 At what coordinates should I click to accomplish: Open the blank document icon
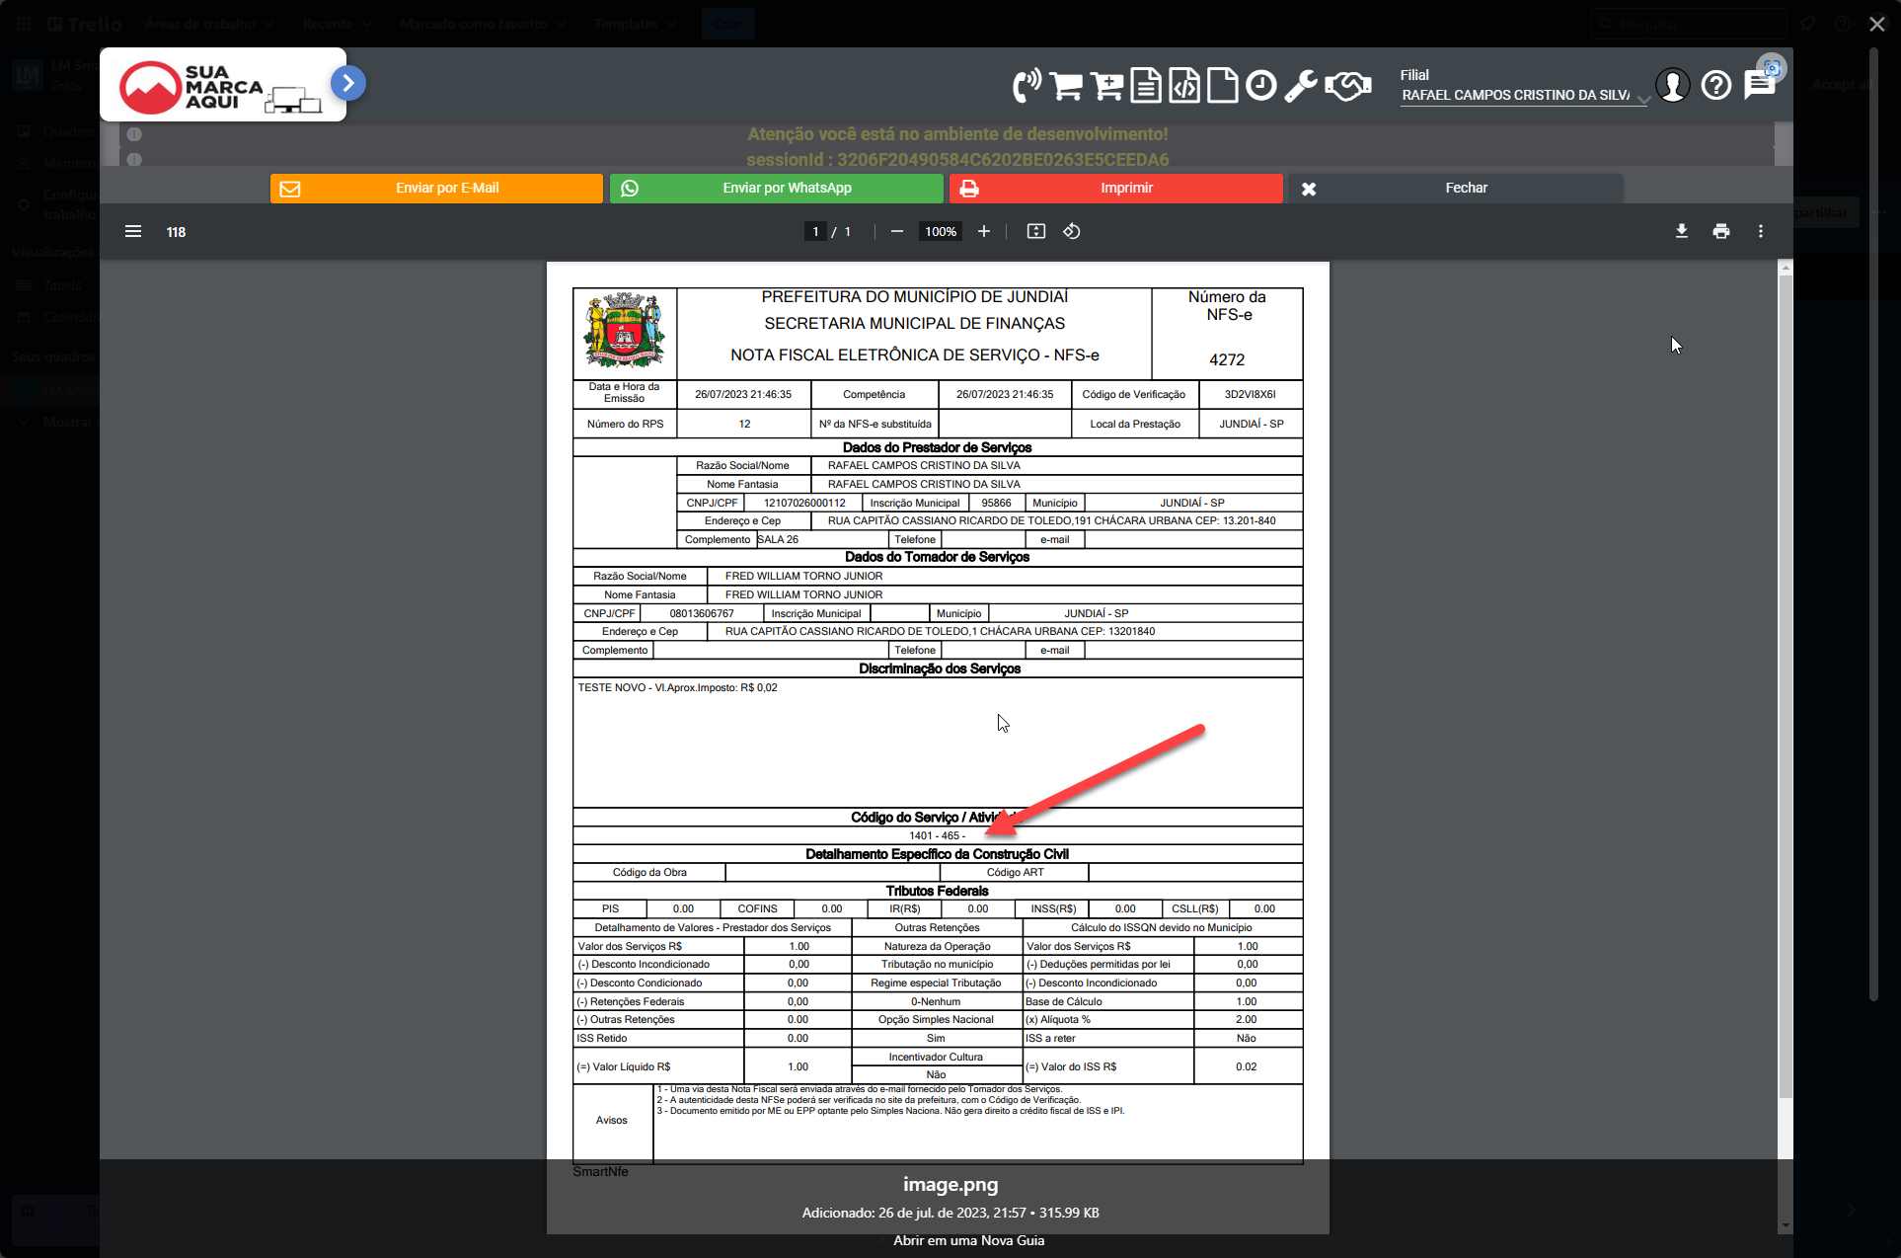1223,86
